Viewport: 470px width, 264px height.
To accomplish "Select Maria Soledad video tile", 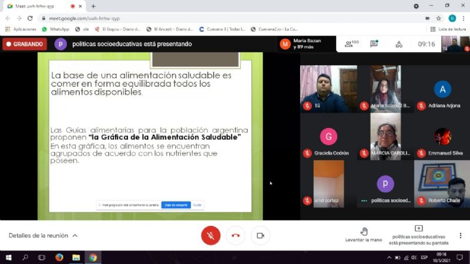I will coord(385,89).
